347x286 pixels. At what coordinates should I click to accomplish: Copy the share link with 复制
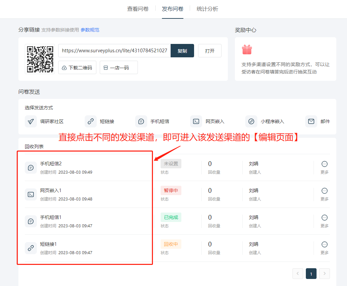(x=182, y=51)
